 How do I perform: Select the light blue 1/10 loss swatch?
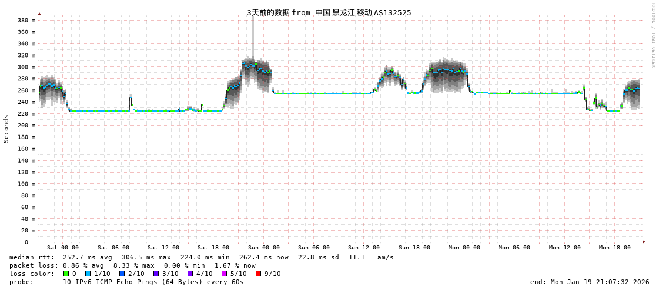88,274
